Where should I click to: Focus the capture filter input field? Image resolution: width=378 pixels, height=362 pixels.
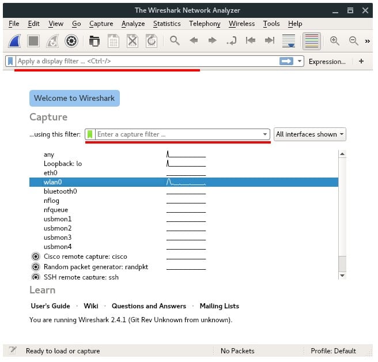(x=179, y=134)
